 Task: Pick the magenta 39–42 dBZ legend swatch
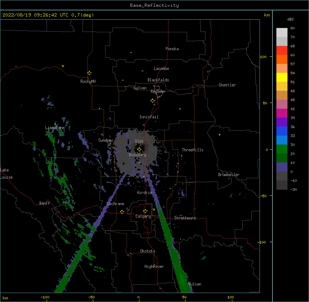(x=282, y=113)
